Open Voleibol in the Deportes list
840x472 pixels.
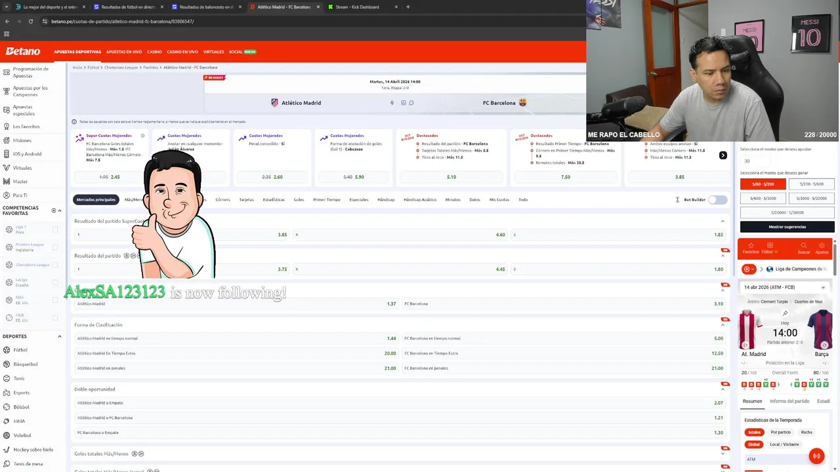[22, 435]
